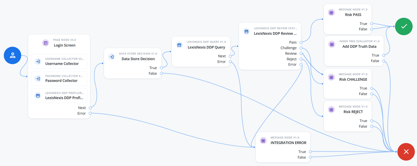
Task: Click the Risk REJECT False connector
Action: point(372,126)
